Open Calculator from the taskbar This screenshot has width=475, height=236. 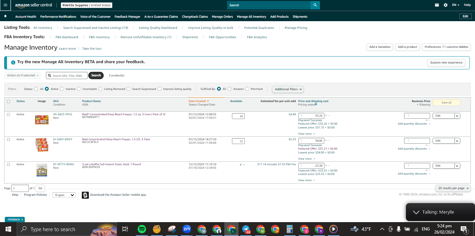point(289,229)
